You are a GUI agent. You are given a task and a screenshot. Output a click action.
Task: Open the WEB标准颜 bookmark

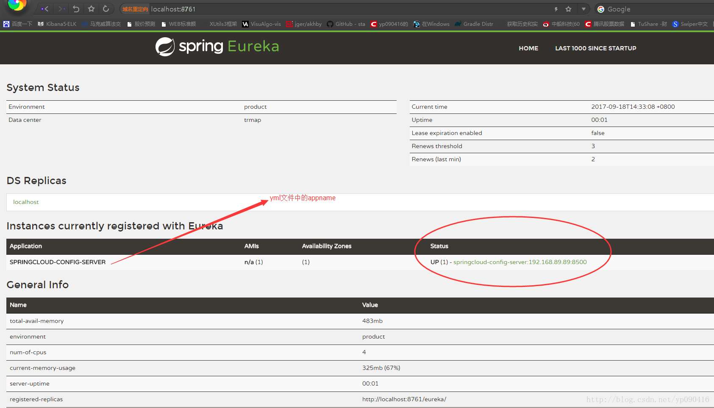(x=178, y=24)
